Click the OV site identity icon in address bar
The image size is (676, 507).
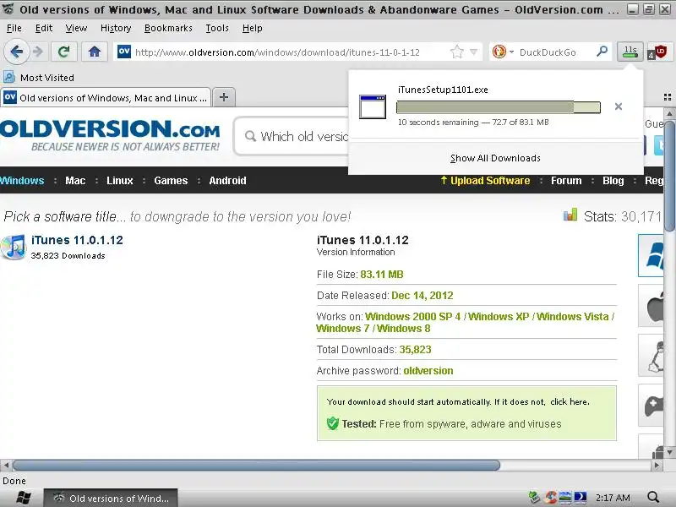124,52
